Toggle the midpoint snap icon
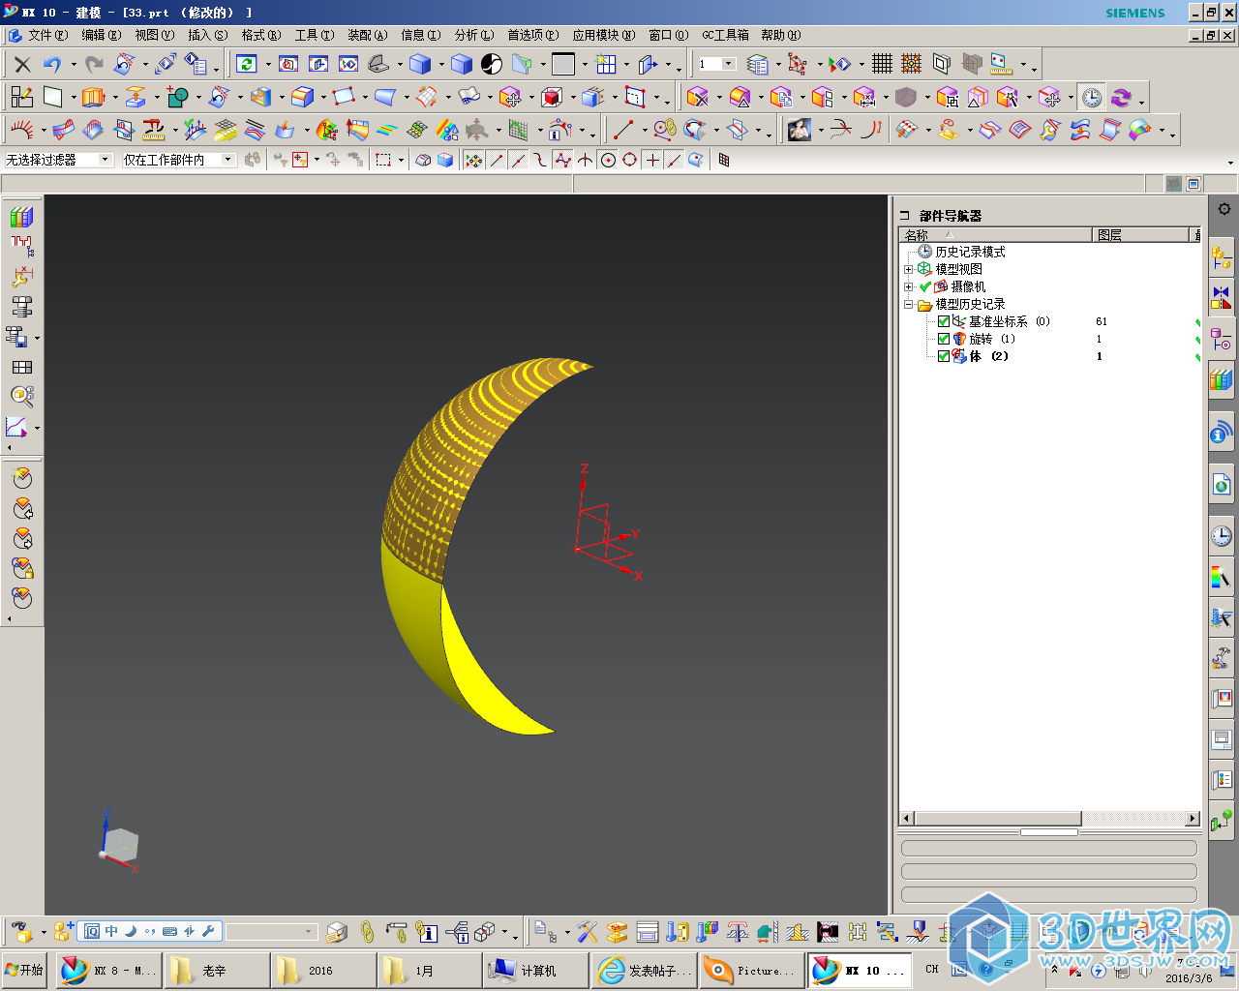1239x991 pixels. [518, 161]
